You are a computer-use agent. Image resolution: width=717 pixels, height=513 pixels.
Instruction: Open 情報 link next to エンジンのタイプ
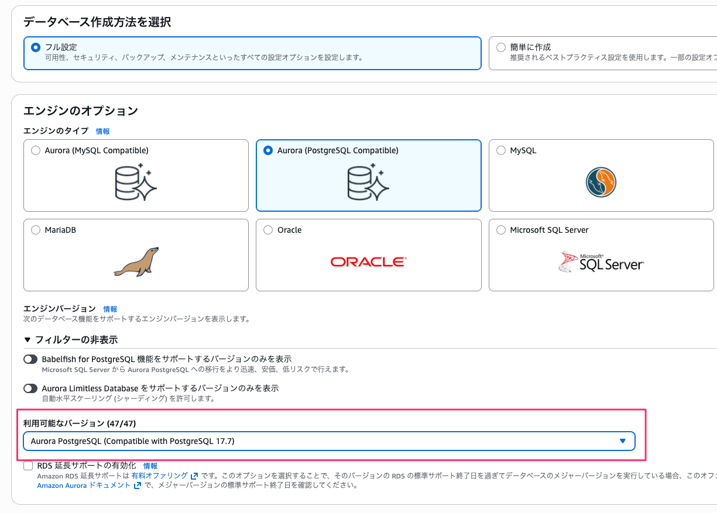(102, 132)
